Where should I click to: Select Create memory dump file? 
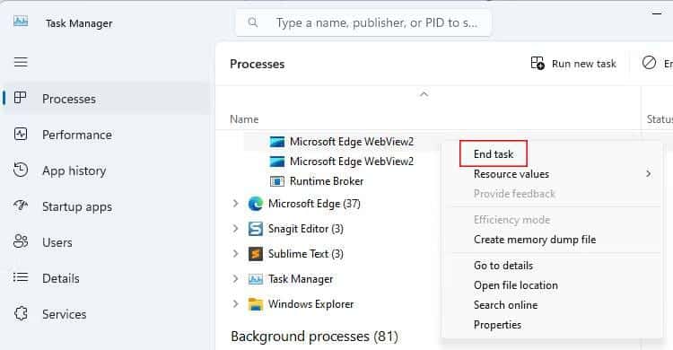click(x=535, y=240)
